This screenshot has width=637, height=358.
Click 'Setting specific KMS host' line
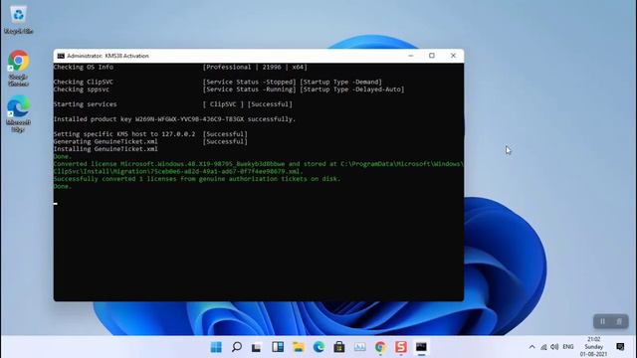[x=150, y=134]
